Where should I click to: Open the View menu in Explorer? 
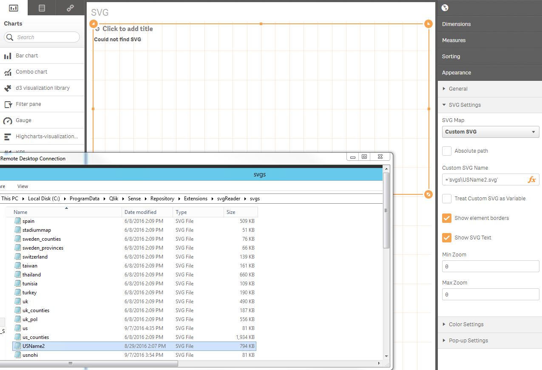tap(22, 186)
